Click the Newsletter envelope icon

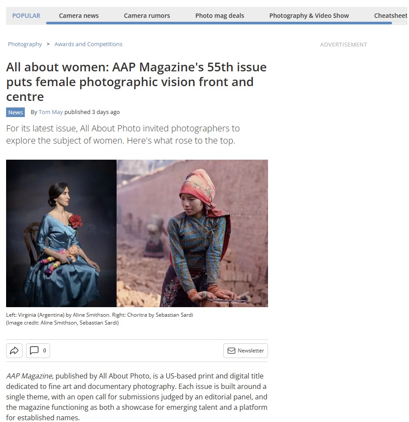coord(231,351)
